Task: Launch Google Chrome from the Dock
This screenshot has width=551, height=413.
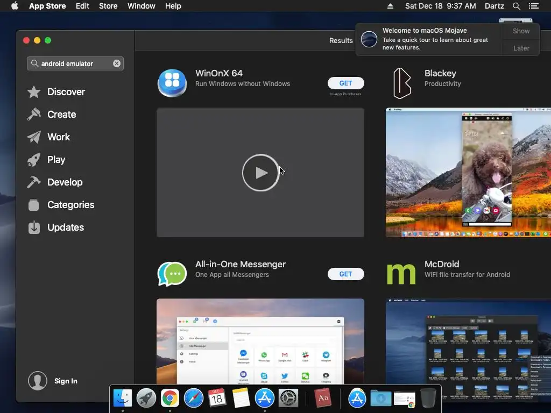Action: point(169,398)
